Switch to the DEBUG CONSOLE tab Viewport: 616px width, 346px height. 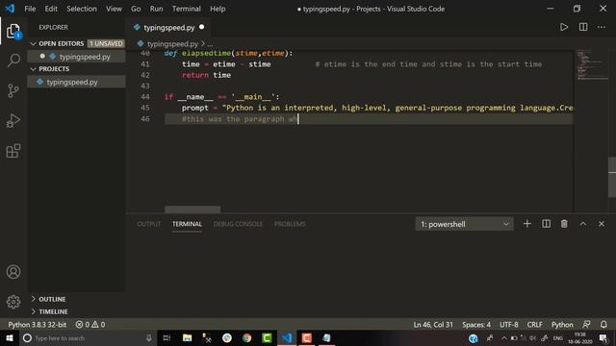(238, 224)
